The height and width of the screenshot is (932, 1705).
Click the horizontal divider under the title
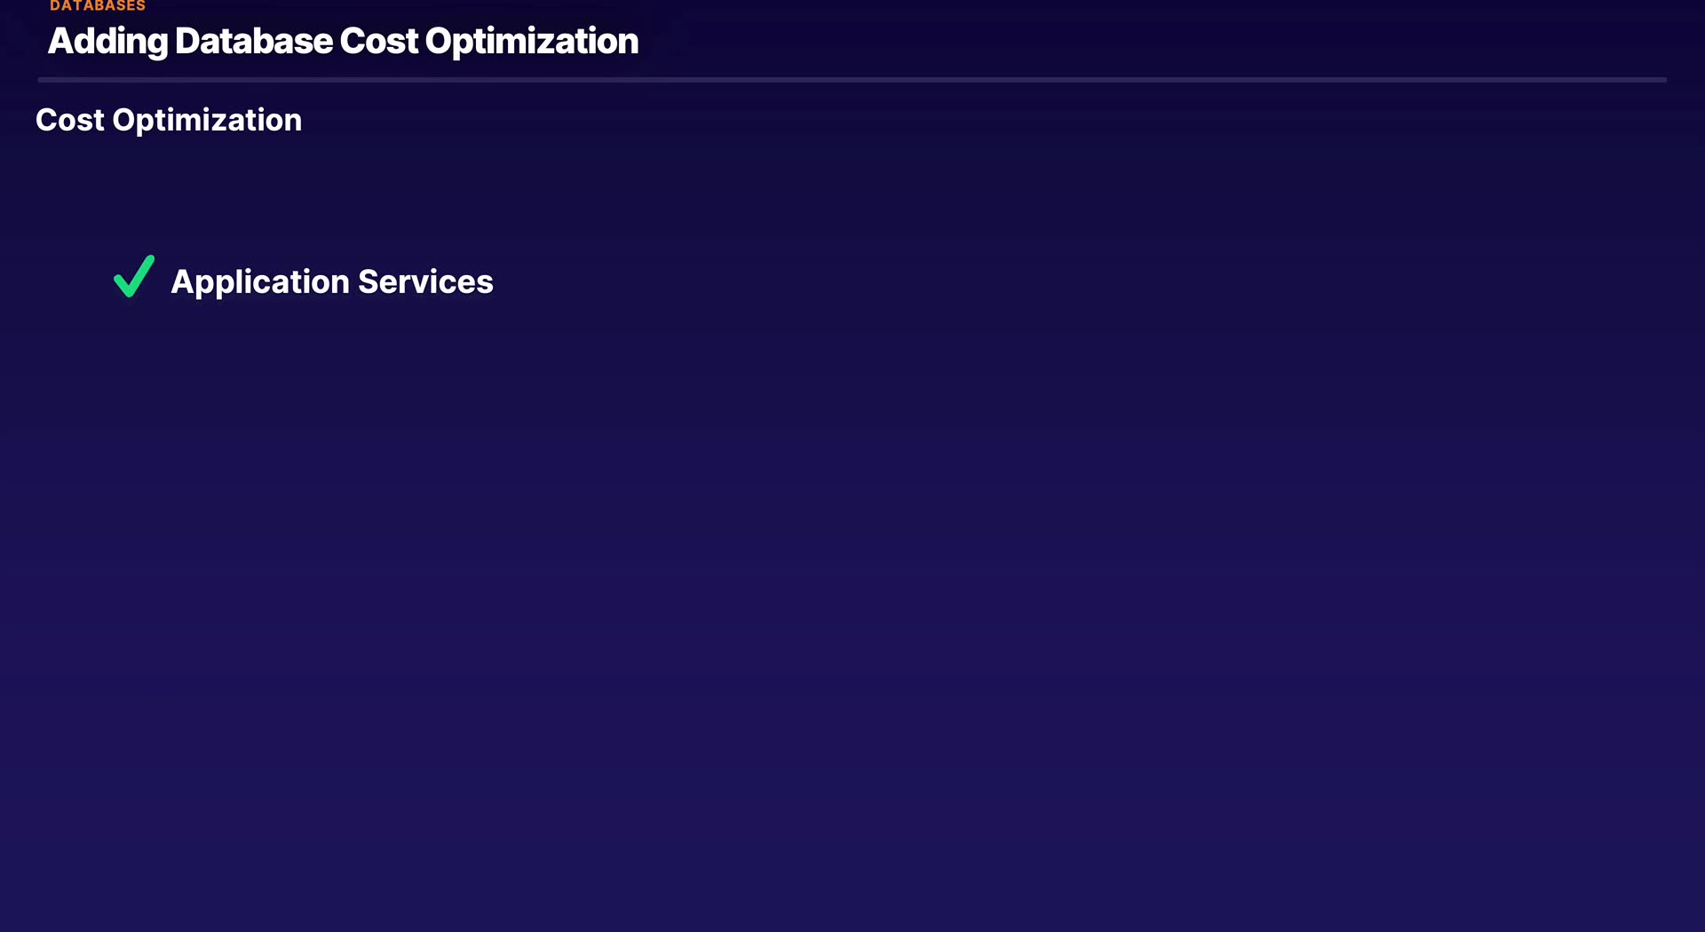coord(852,80)
